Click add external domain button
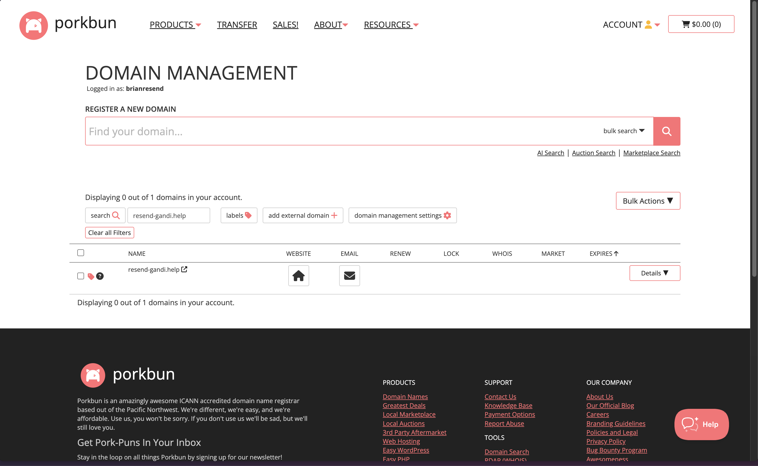Screen dimensions: 758x466 pos(303,215)
